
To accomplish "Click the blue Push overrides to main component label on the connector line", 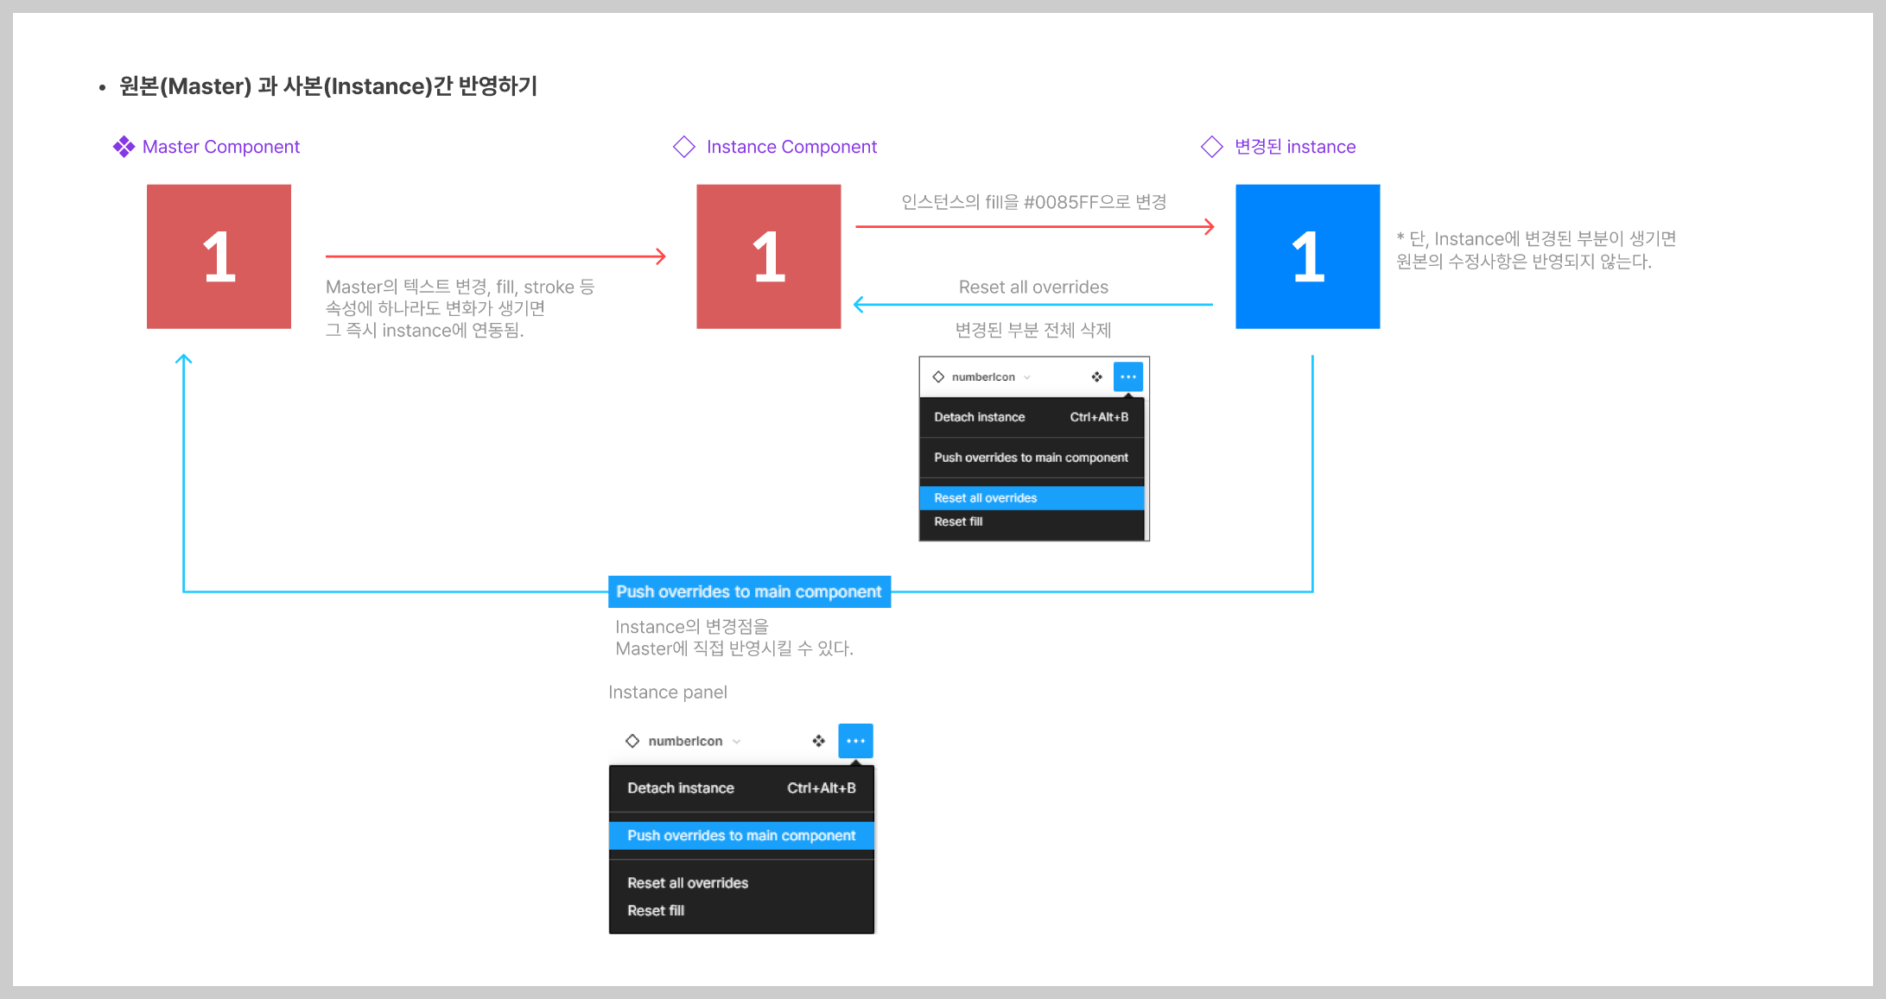I will [749, 591].
